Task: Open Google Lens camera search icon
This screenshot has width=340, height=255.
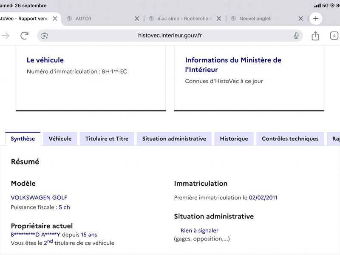Action: point(45,36)
